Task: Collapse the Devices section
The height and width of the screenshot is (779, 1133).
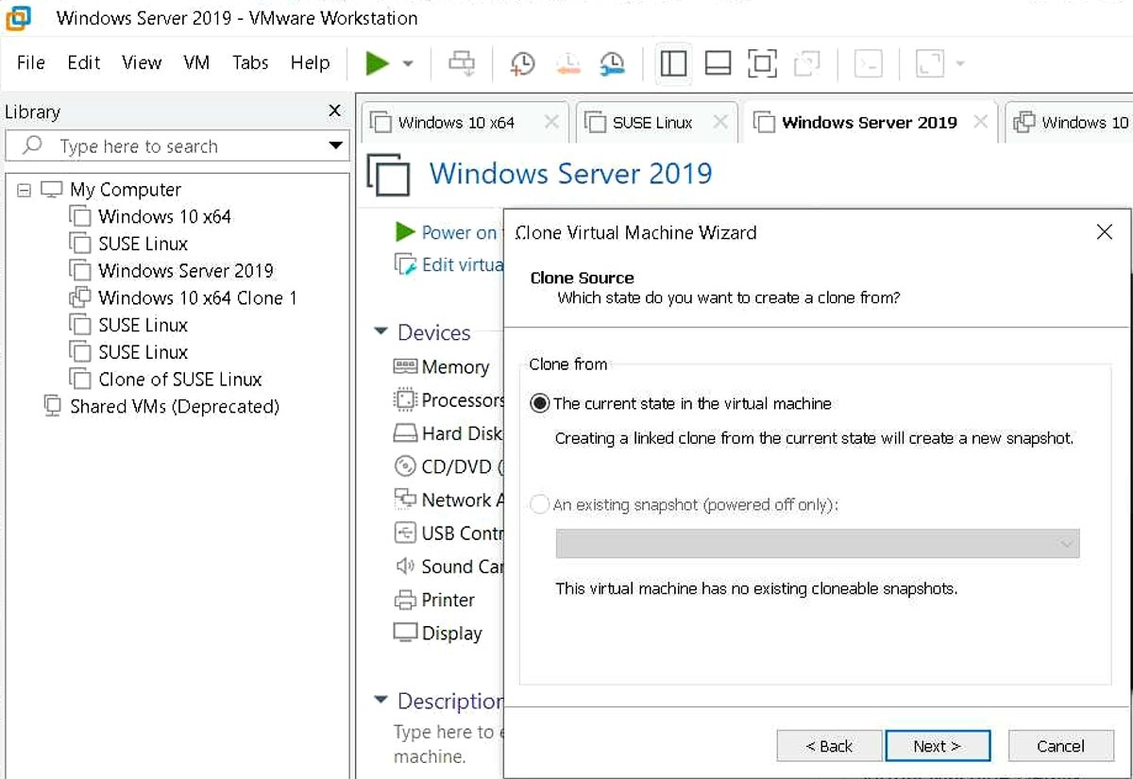Action: (381, 332)
